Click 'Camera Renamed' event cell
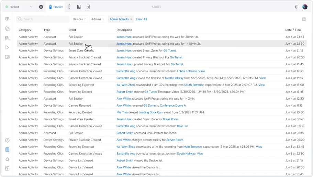The image size is (313, 177). pos(80,106)
